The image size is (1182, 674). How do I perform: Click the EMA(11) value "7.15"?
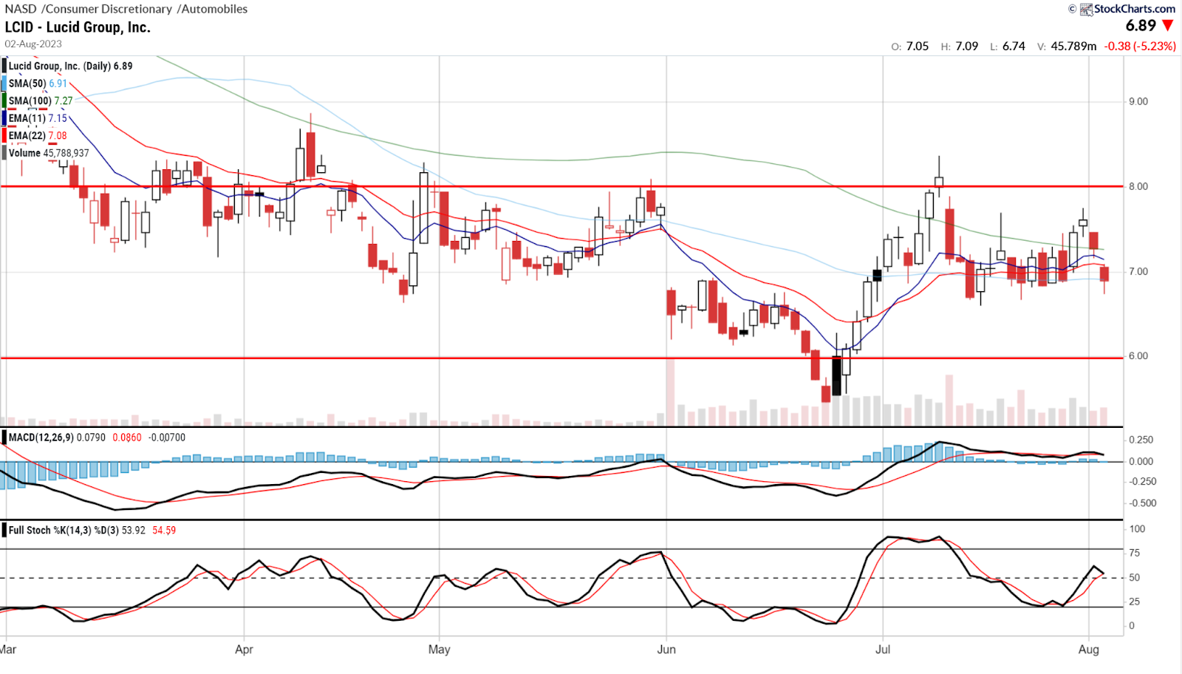tap(58, 118)
